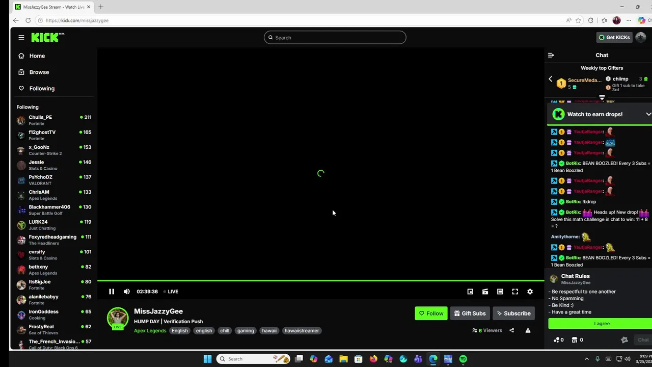Screen dimensions: 652x367
Task: Select the chill tag
Action: point(225,331)
